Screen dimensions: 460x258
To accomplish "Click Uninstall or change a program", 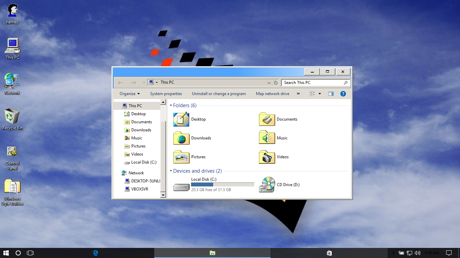I will click(219, 93).
